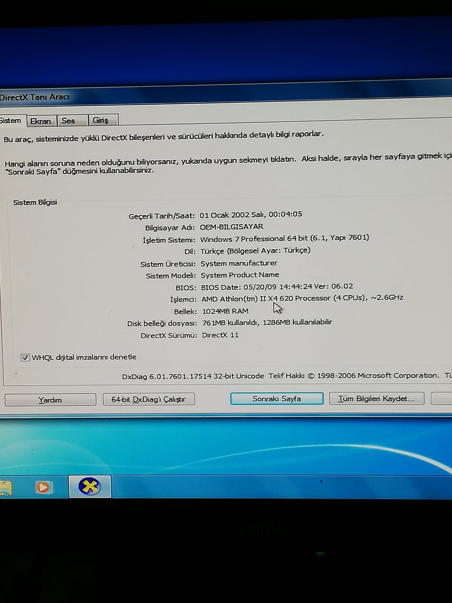Click the Bilgisayar Adı: label
Screen dimensions: 452x603
[170, 228]
